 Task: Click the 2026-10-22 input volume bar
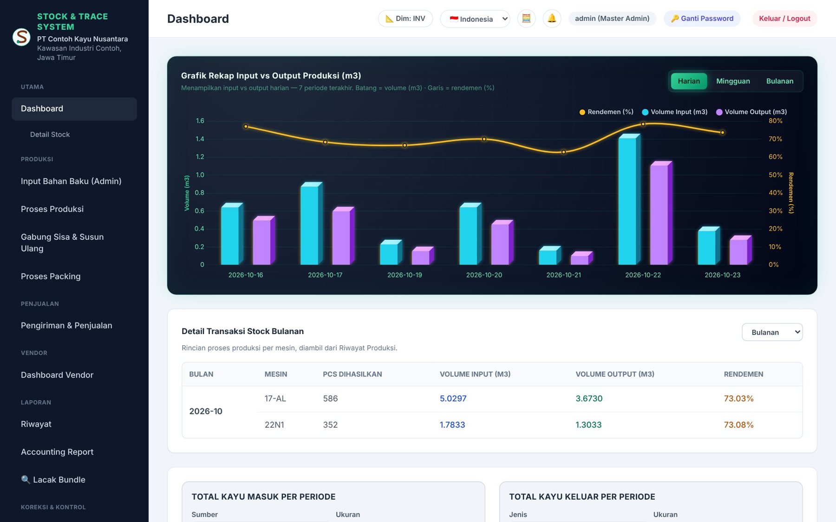(x=629, y=200)
